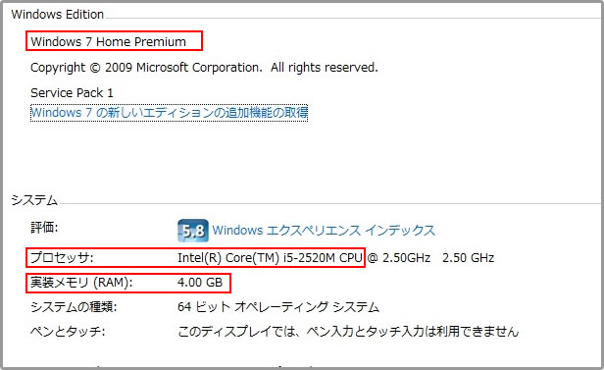Click the Service Pack 1 text

[x=72, y=93]
